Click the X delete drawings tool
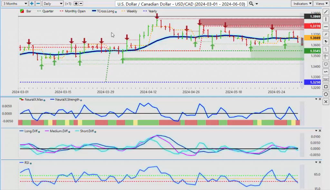330x190 pixels. pos(325,102)
